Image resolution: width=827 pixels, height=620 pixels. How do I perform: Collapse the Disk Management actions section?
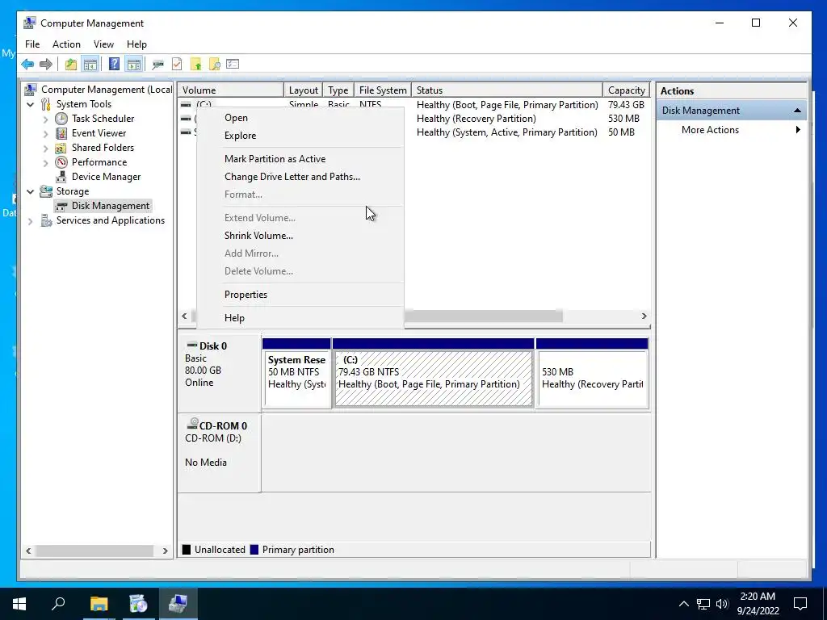point(797,111)
